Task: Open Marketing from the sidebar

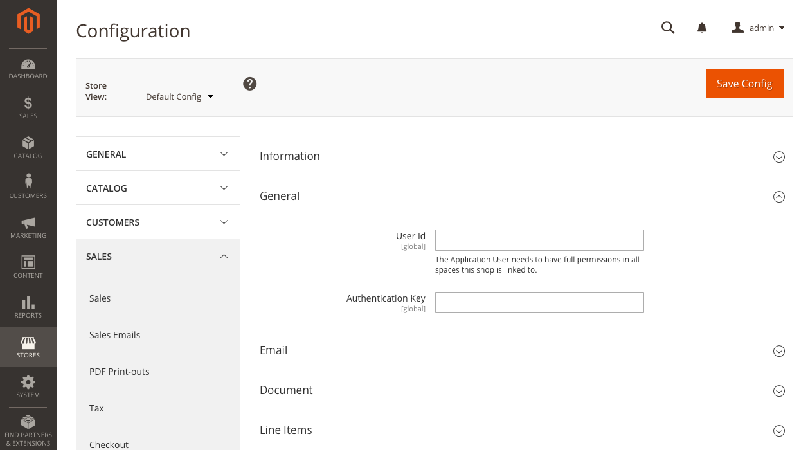Action: click(x=28, y=228)
